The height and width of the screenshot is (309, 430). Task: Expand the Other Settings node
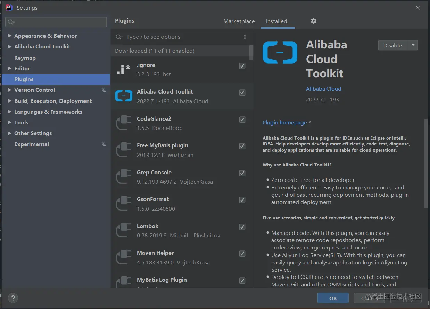coord(9,133)
